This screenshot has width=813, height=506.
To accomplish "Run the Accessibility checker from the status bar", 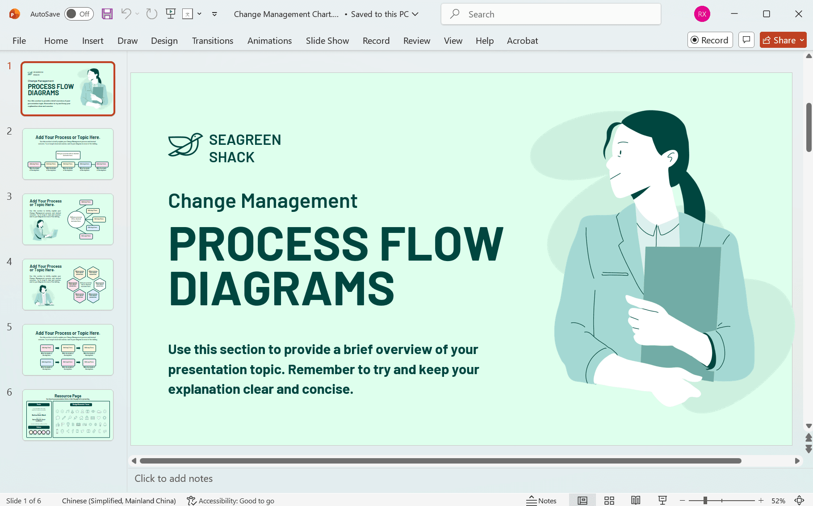I will coord(230,501).
